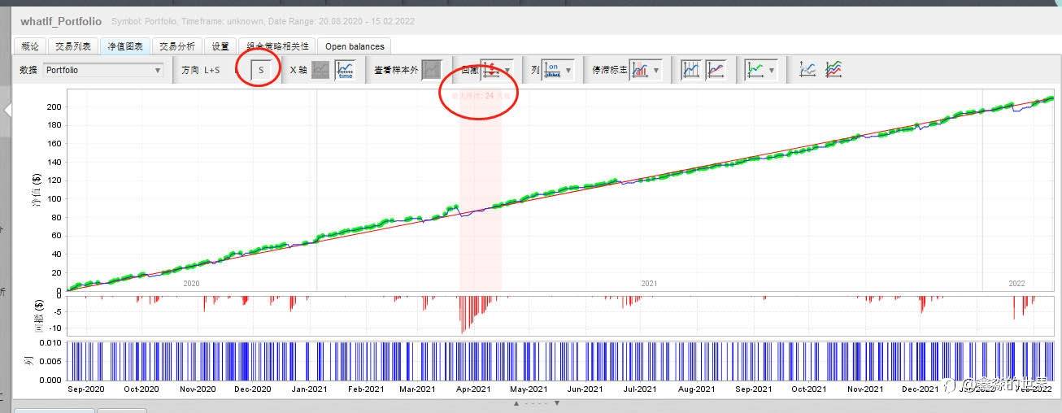
Task: Toggle the 查看样本外 chart icon
Action: 432,70
